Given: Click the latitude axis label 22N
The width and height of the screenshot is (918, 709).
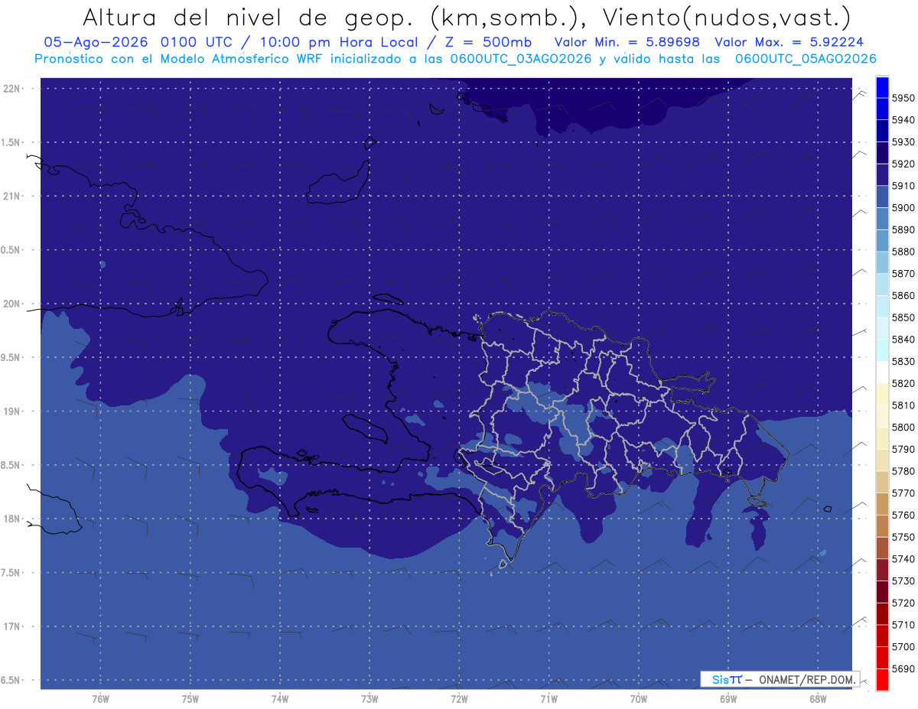Looking at the screenshot, I should click(13, 89).
